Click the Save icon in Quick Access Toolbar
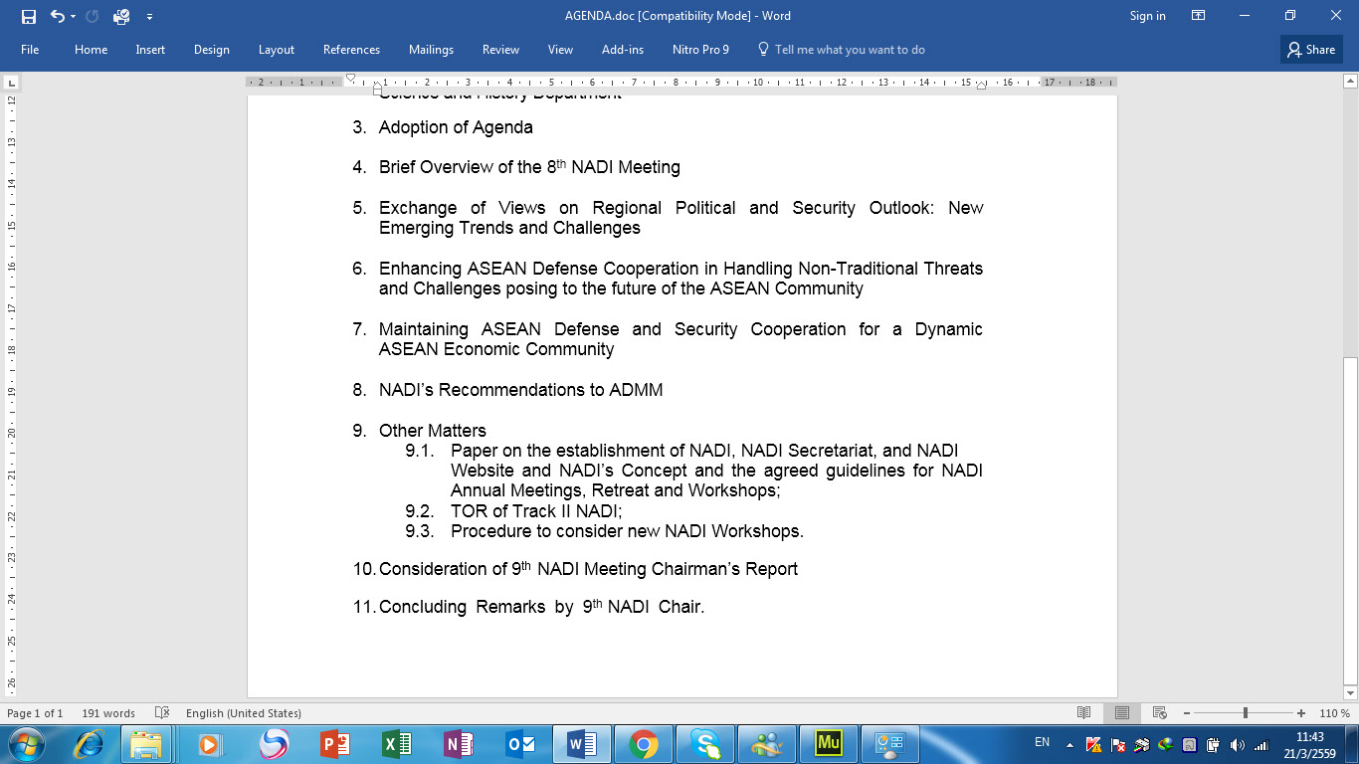The image size is (1359, 764). [28, 16]
